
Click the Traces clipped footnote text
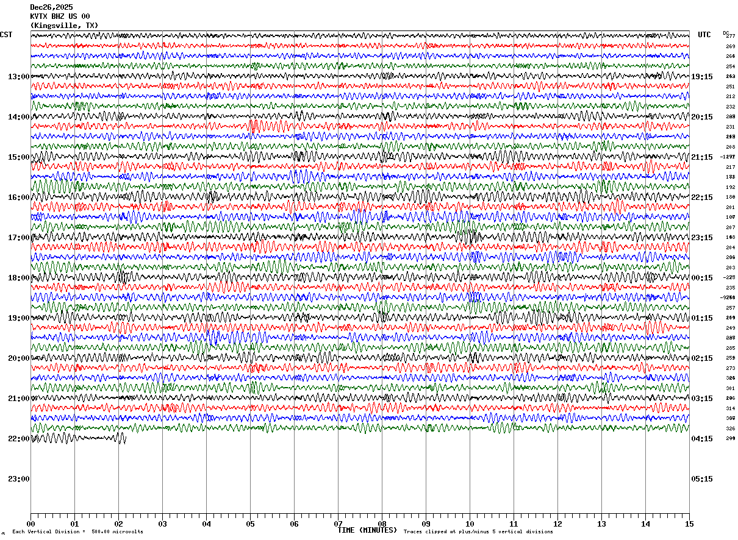click(x=478, y=532)
